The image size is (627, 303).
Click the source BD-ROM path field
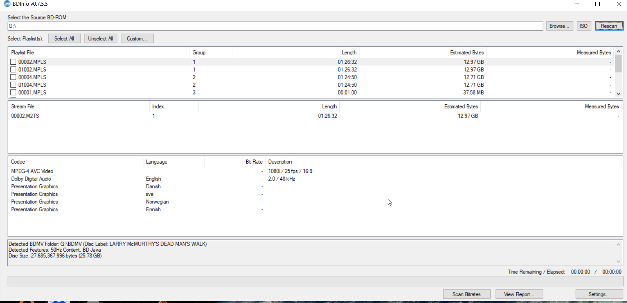tap(275, 26)
